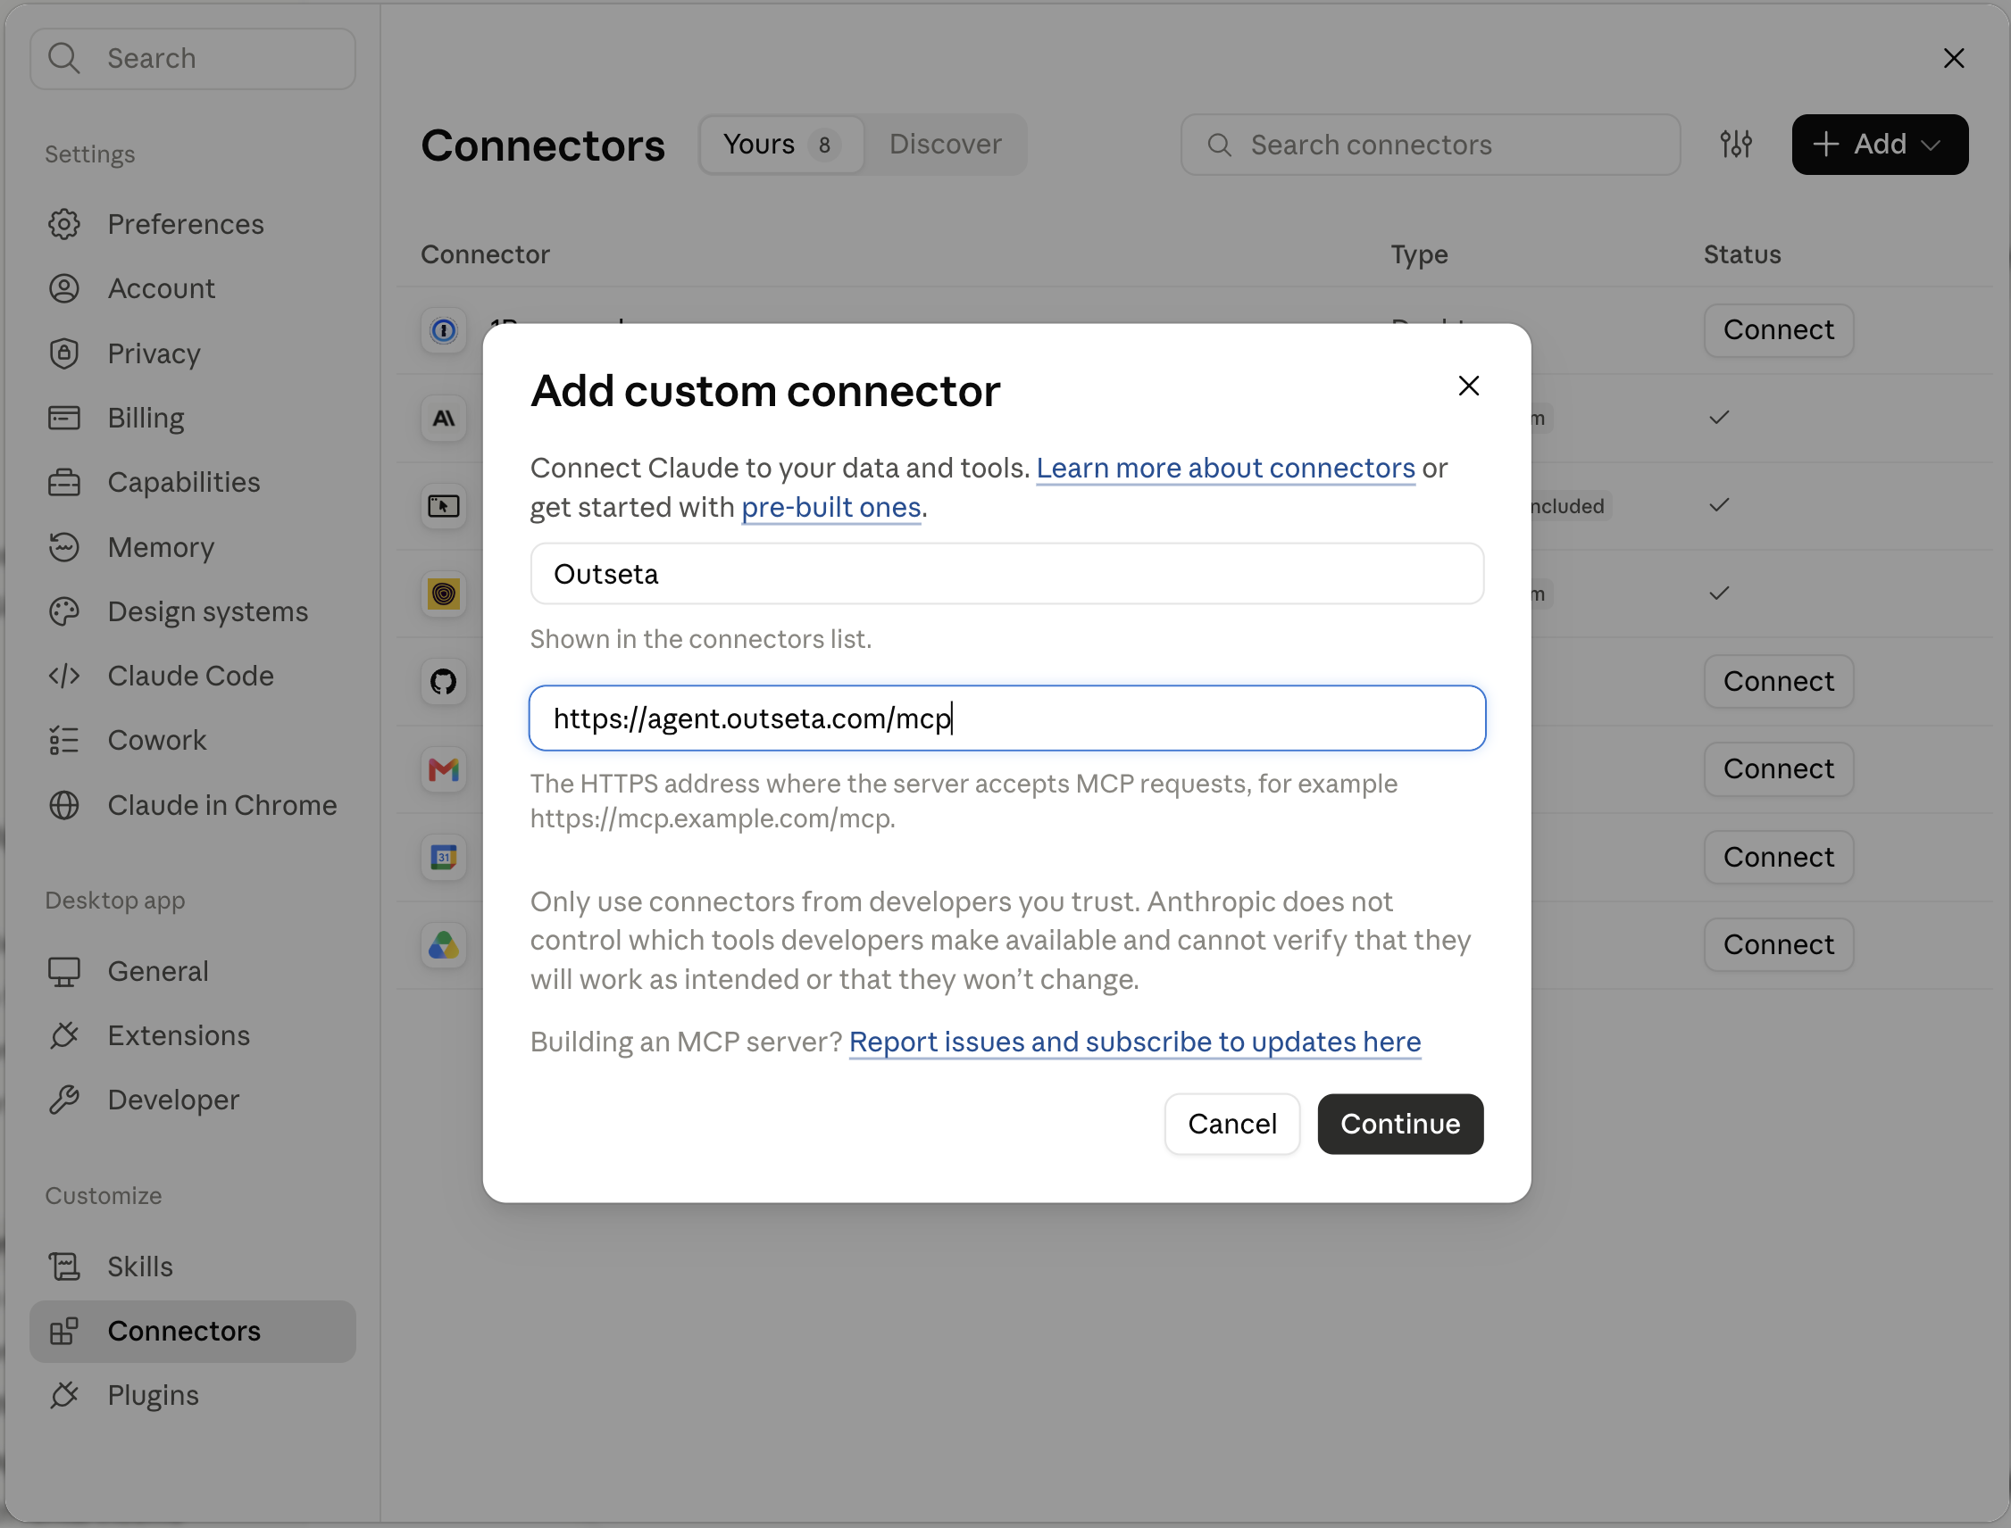Click the GitHub connector icon
The image size is (2011, 1528).
coord(443,681)
